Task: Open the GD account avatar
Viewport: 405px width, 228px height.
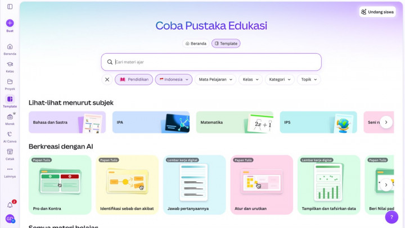Action: pos(10,218)
